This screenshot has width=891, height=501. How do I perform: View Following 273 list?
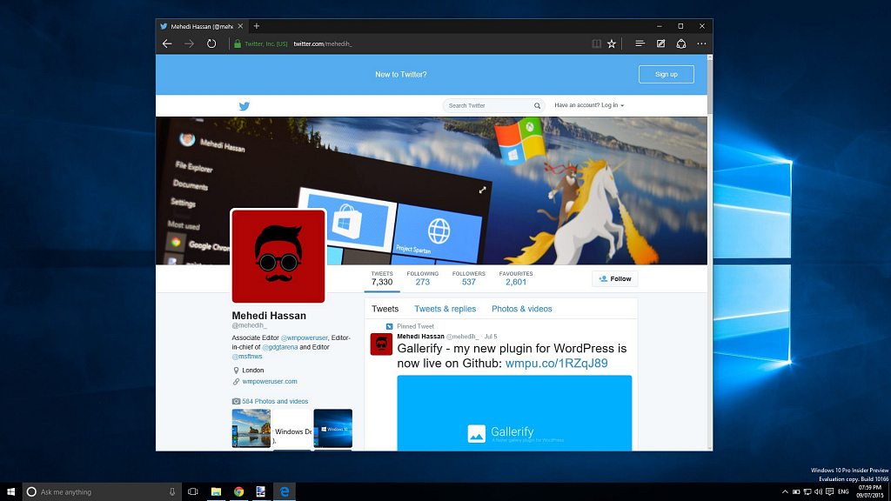click(x=422, y=277)
